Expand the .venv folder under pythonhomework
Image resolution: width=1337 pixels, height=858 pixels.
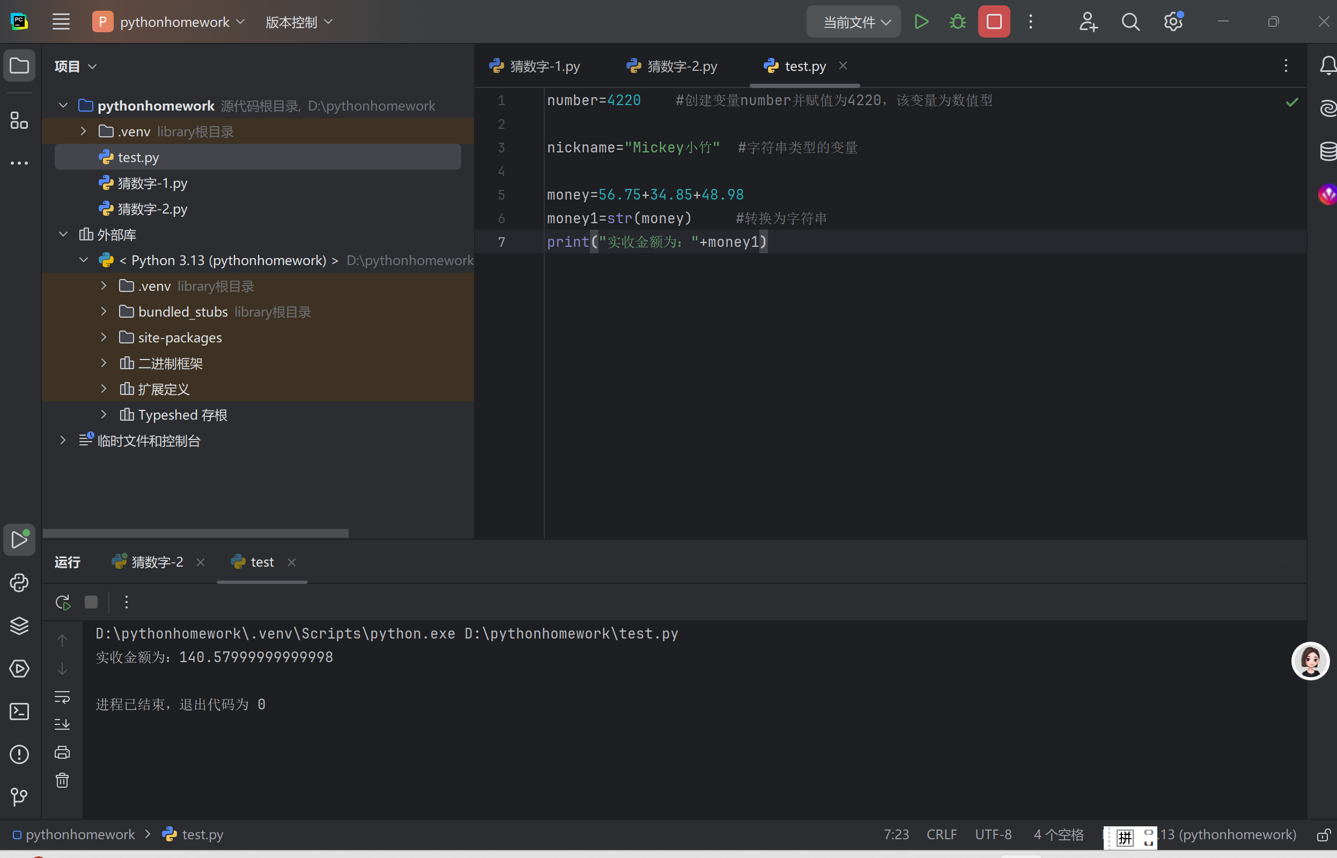[84, 131]
